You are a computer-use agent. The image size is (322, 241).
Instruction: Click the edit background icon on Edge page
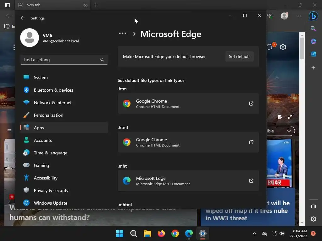(x=280, y=117)
